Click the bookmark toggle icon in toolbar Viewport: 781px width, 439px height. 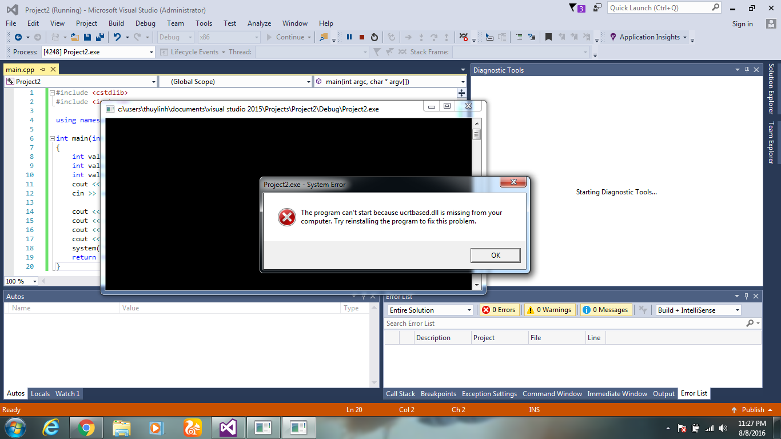click(548, 37)
